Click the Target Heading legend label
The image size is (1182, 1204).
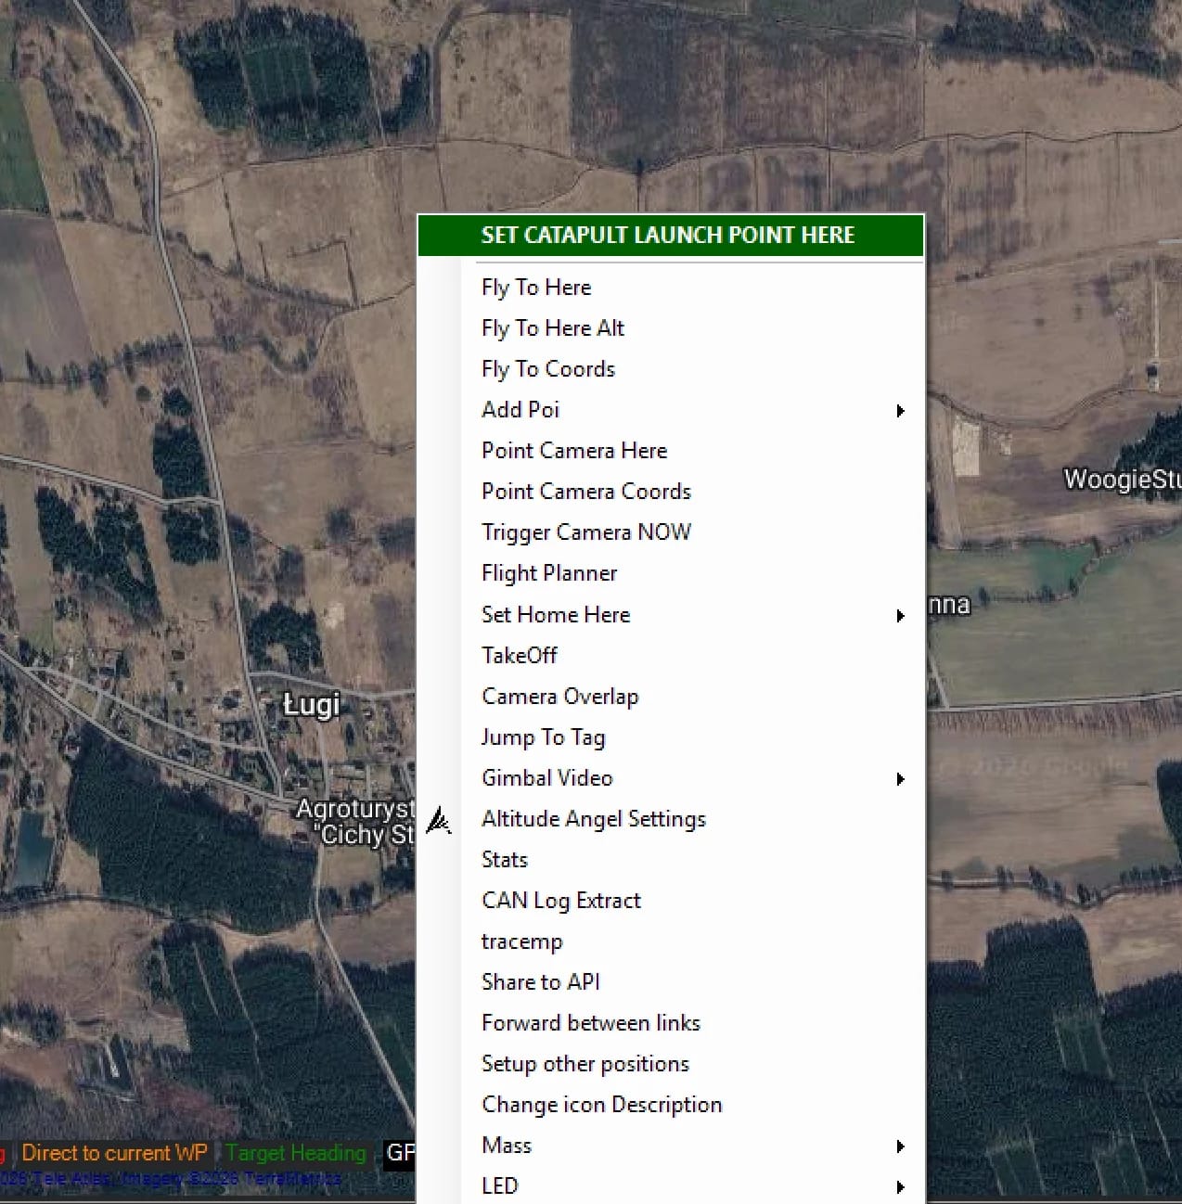(x=296, y=1153)
